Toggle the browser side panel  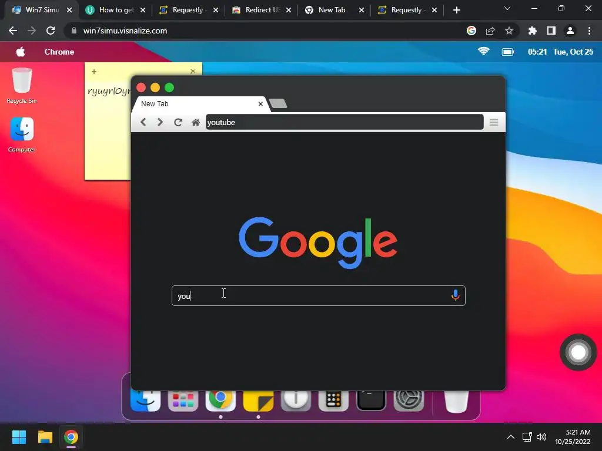tap(551, 31)
